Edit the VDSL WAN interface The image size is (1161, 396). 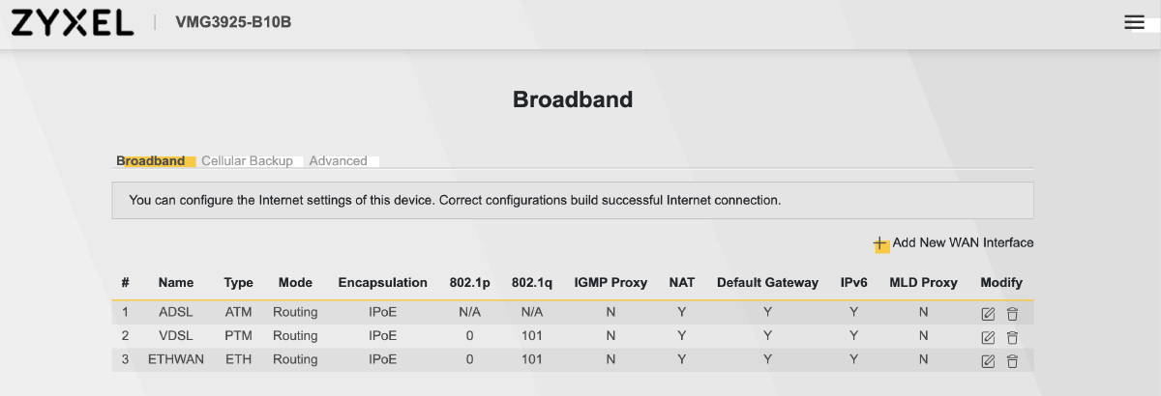[x=988, y=337]
